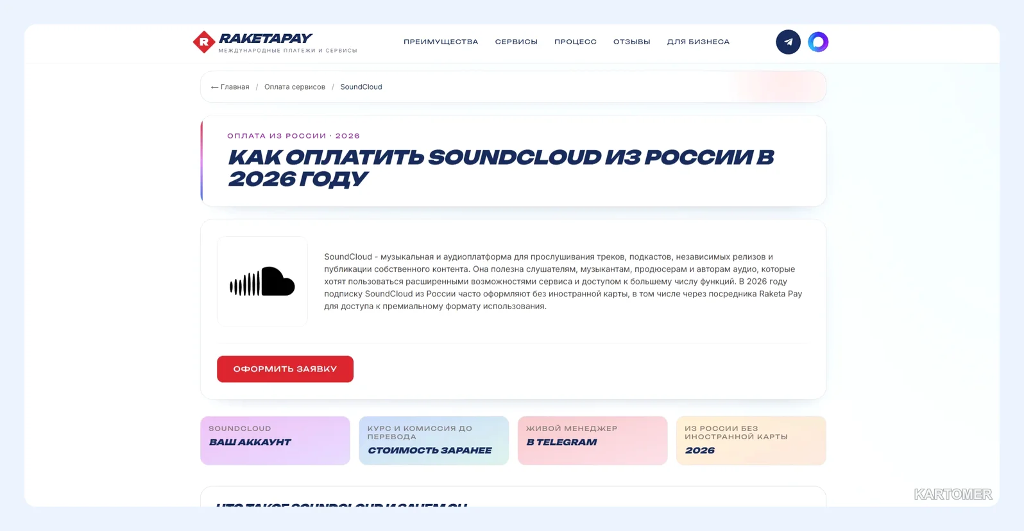Viewport: 1024px width, 531px height.
Task: Select the 2026 peach-colored card
Action: pos(751,441)
